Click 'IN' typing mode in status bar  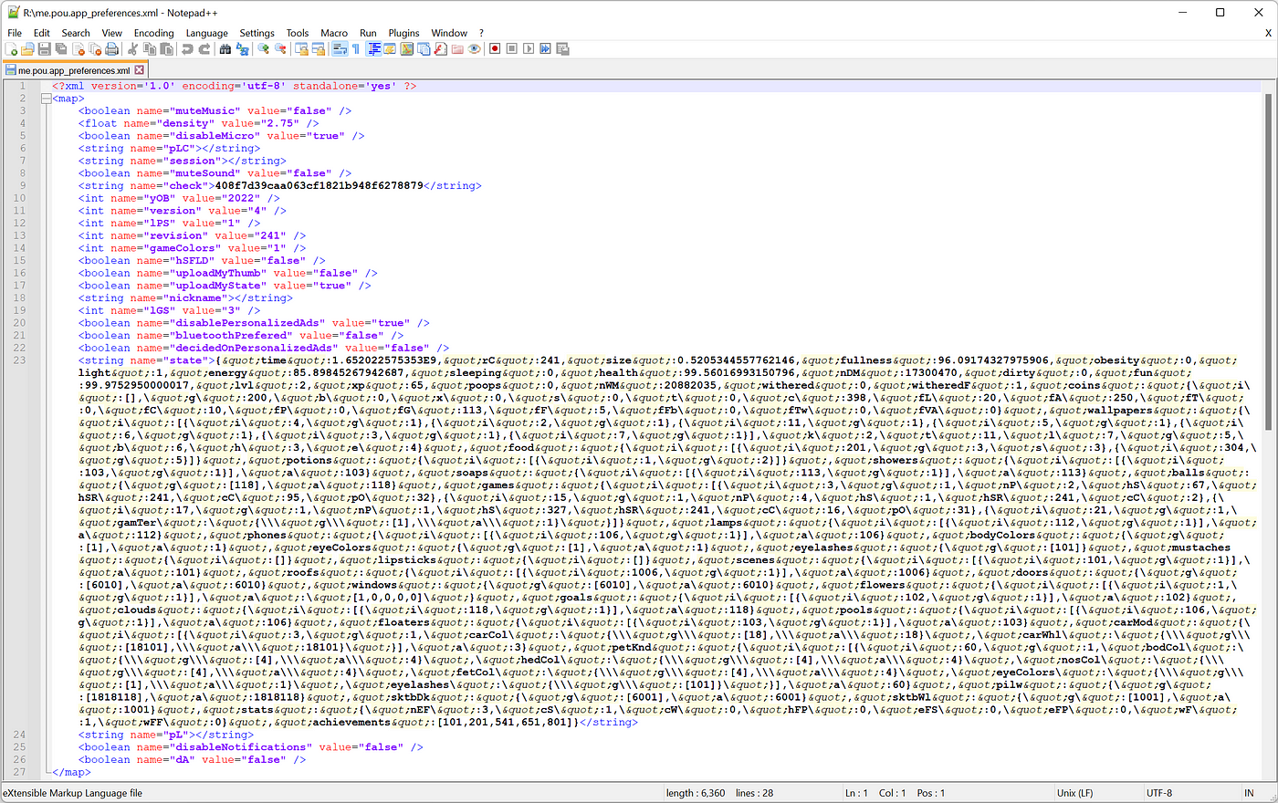[1249, 793]
